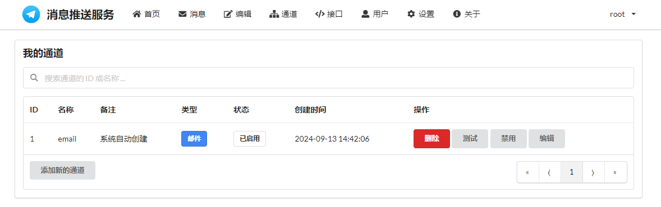
Task: Expand the root user dropdown
Action: point(622,15)
